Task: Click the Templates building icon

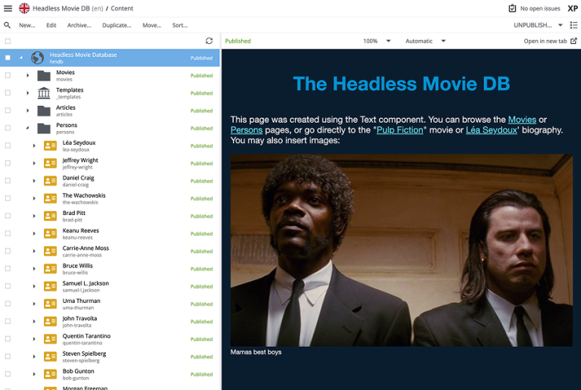Action: point(44,93)
